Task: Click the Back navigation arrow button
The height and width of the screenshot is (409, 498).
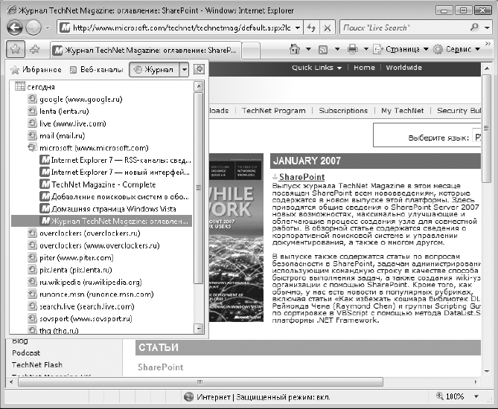Action: (x=15, y=28)
